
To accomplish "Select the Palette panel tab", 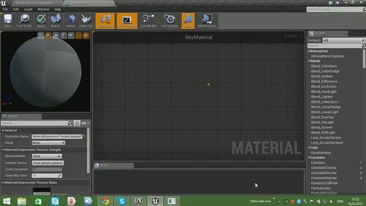I will (x=328, y=33).
